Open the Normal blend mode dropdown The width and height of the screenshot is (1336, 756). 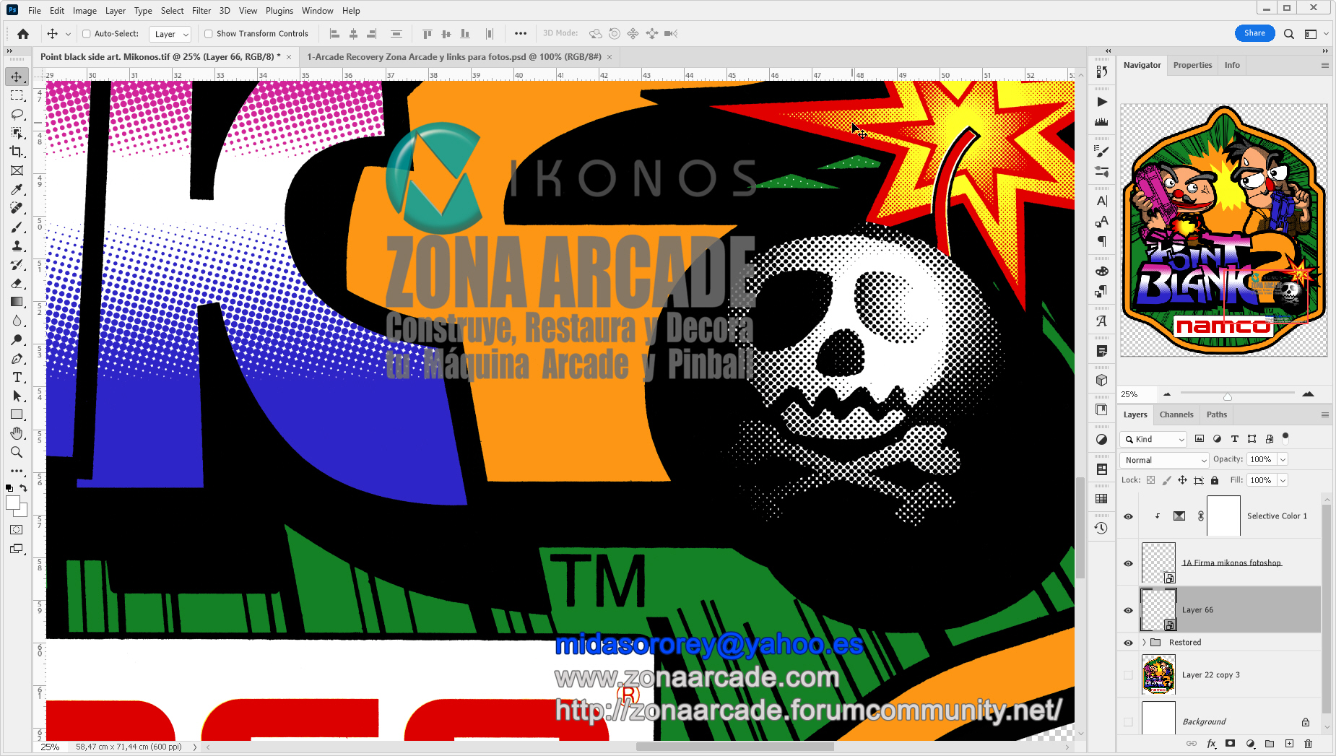(1163, 459)
